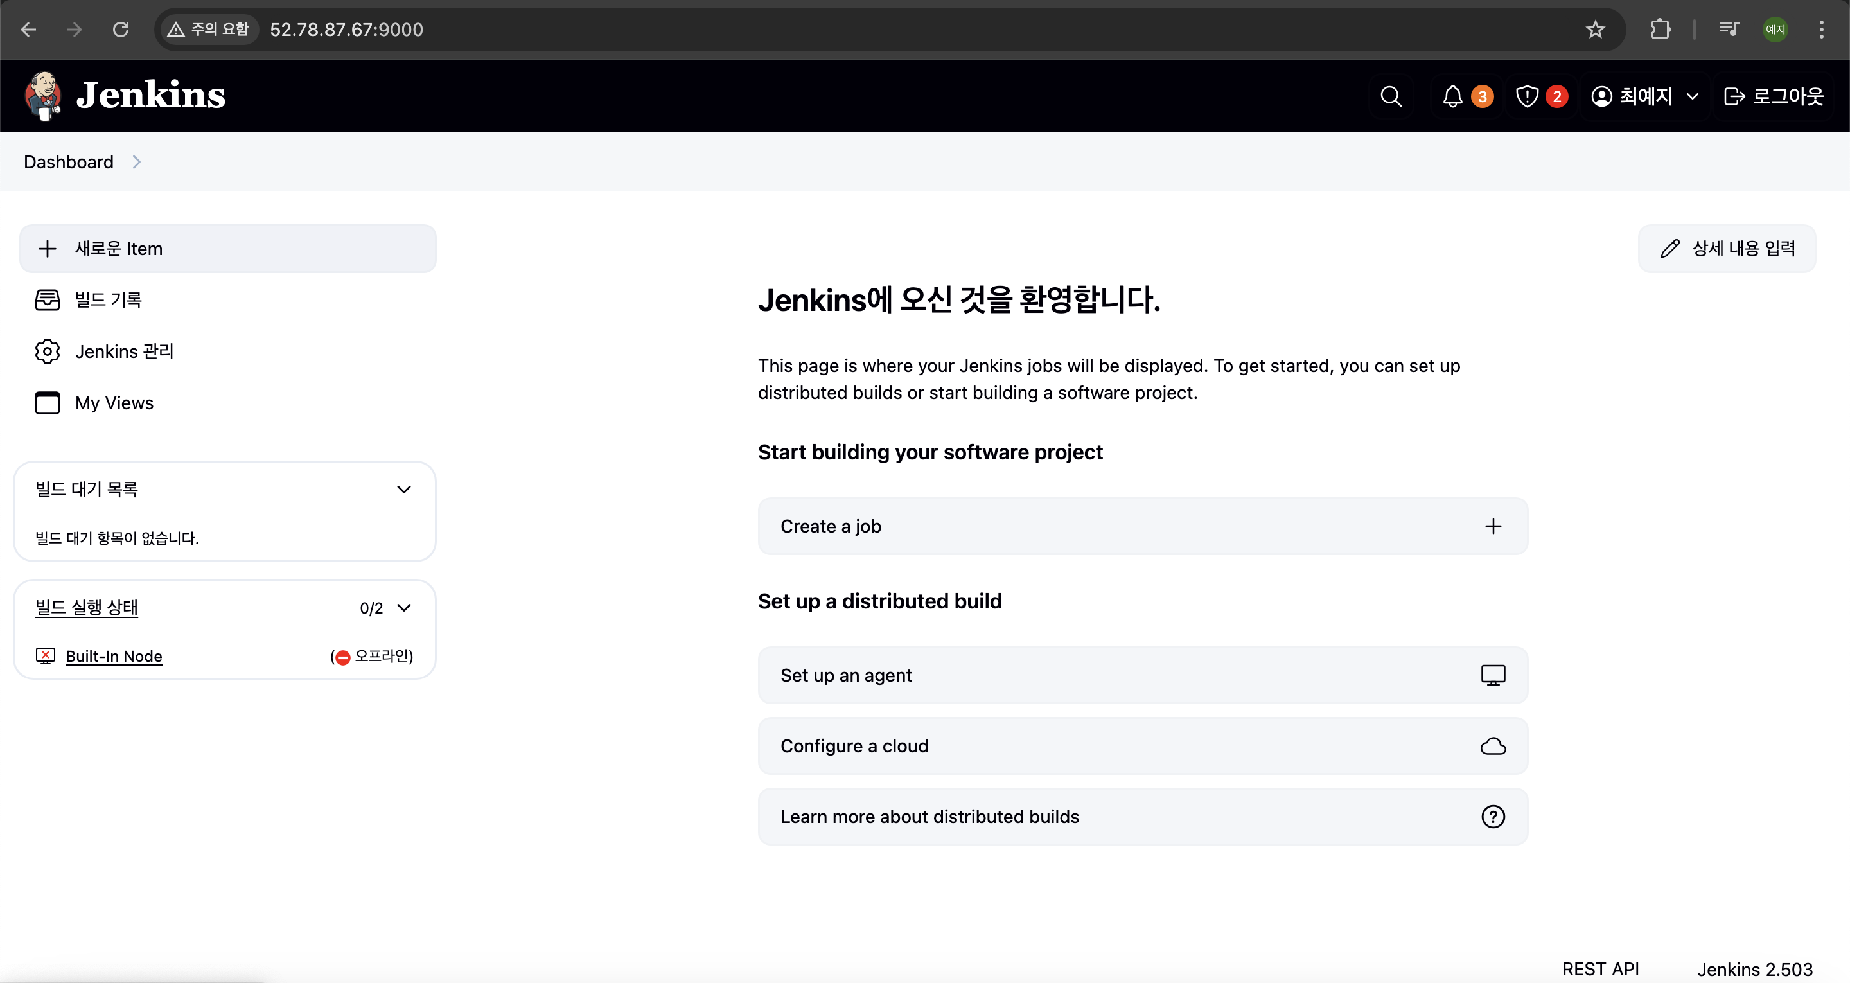
Task: Click the red offline status icon
Action: tap(343, 657)
